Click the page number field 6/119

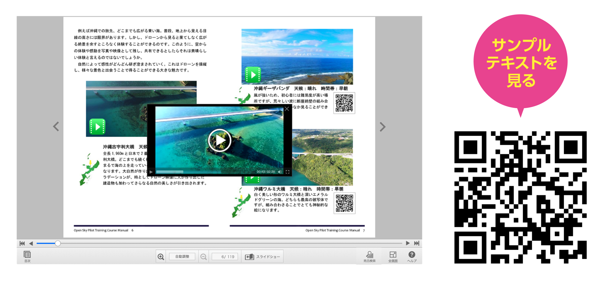pos(225,257)
